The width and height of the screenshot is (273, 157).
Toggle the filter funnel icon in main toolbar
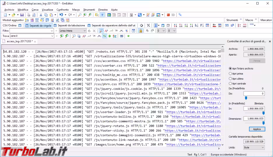(x=102, y=15)
